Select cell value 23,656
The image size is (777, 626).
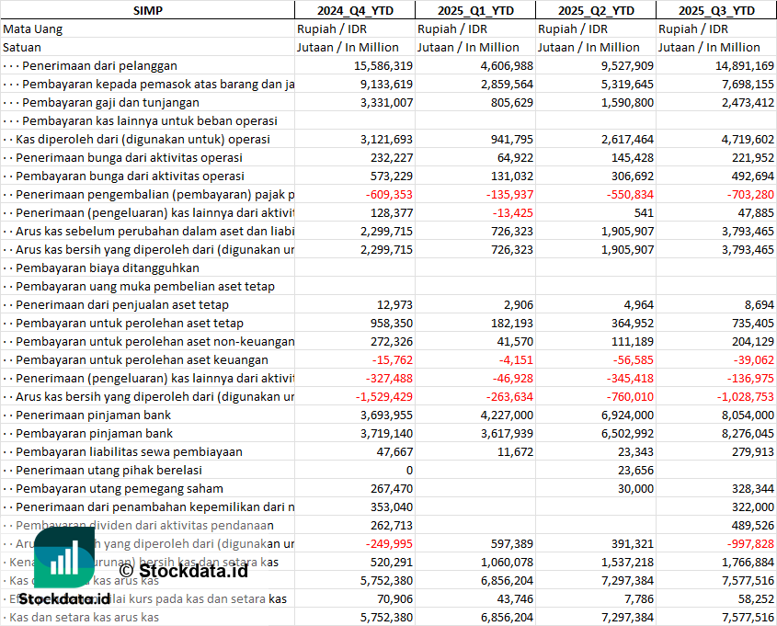[x=635, y=470]
